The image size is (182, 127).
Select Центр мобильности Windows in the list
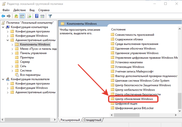coord(135,90)
